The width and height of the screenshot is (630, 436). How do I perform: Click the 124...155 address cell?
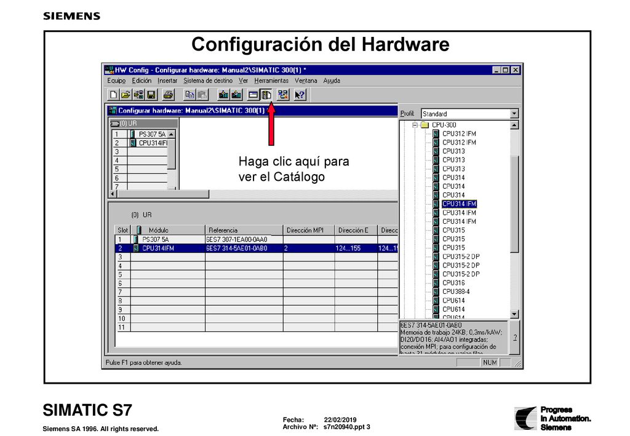356,248
